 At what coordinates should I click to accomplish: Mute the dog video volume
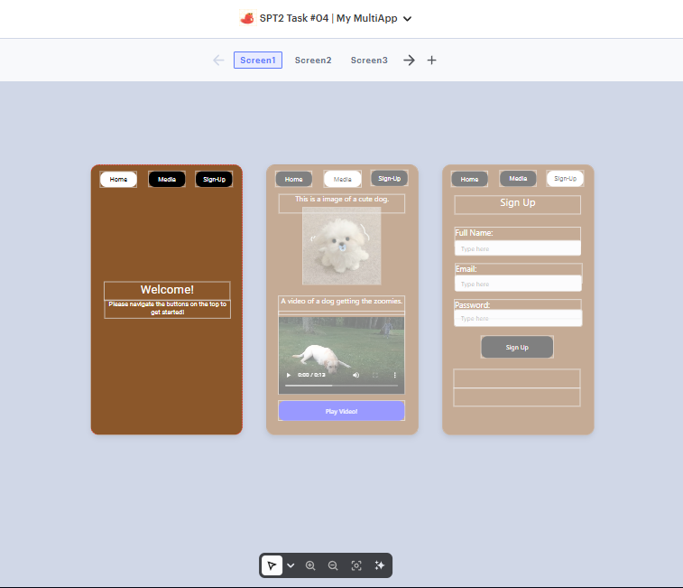point(355,375)
